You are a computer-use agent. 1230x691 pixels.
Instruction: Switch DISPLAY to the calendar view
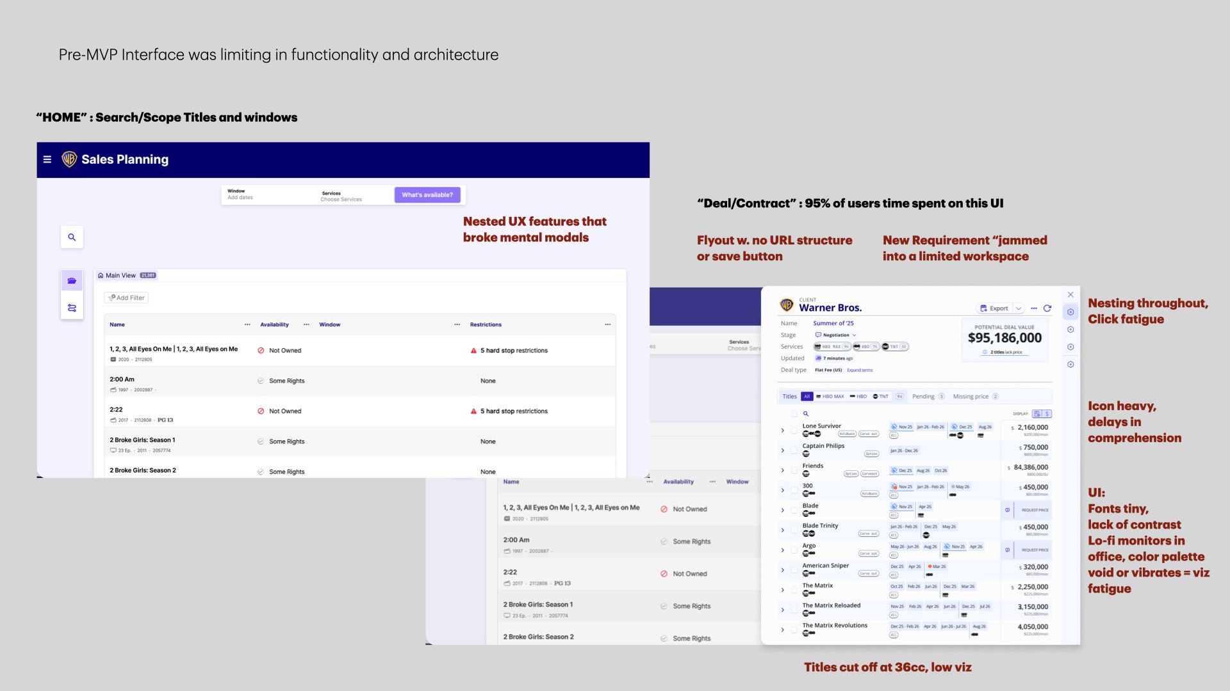point(1037,414)
